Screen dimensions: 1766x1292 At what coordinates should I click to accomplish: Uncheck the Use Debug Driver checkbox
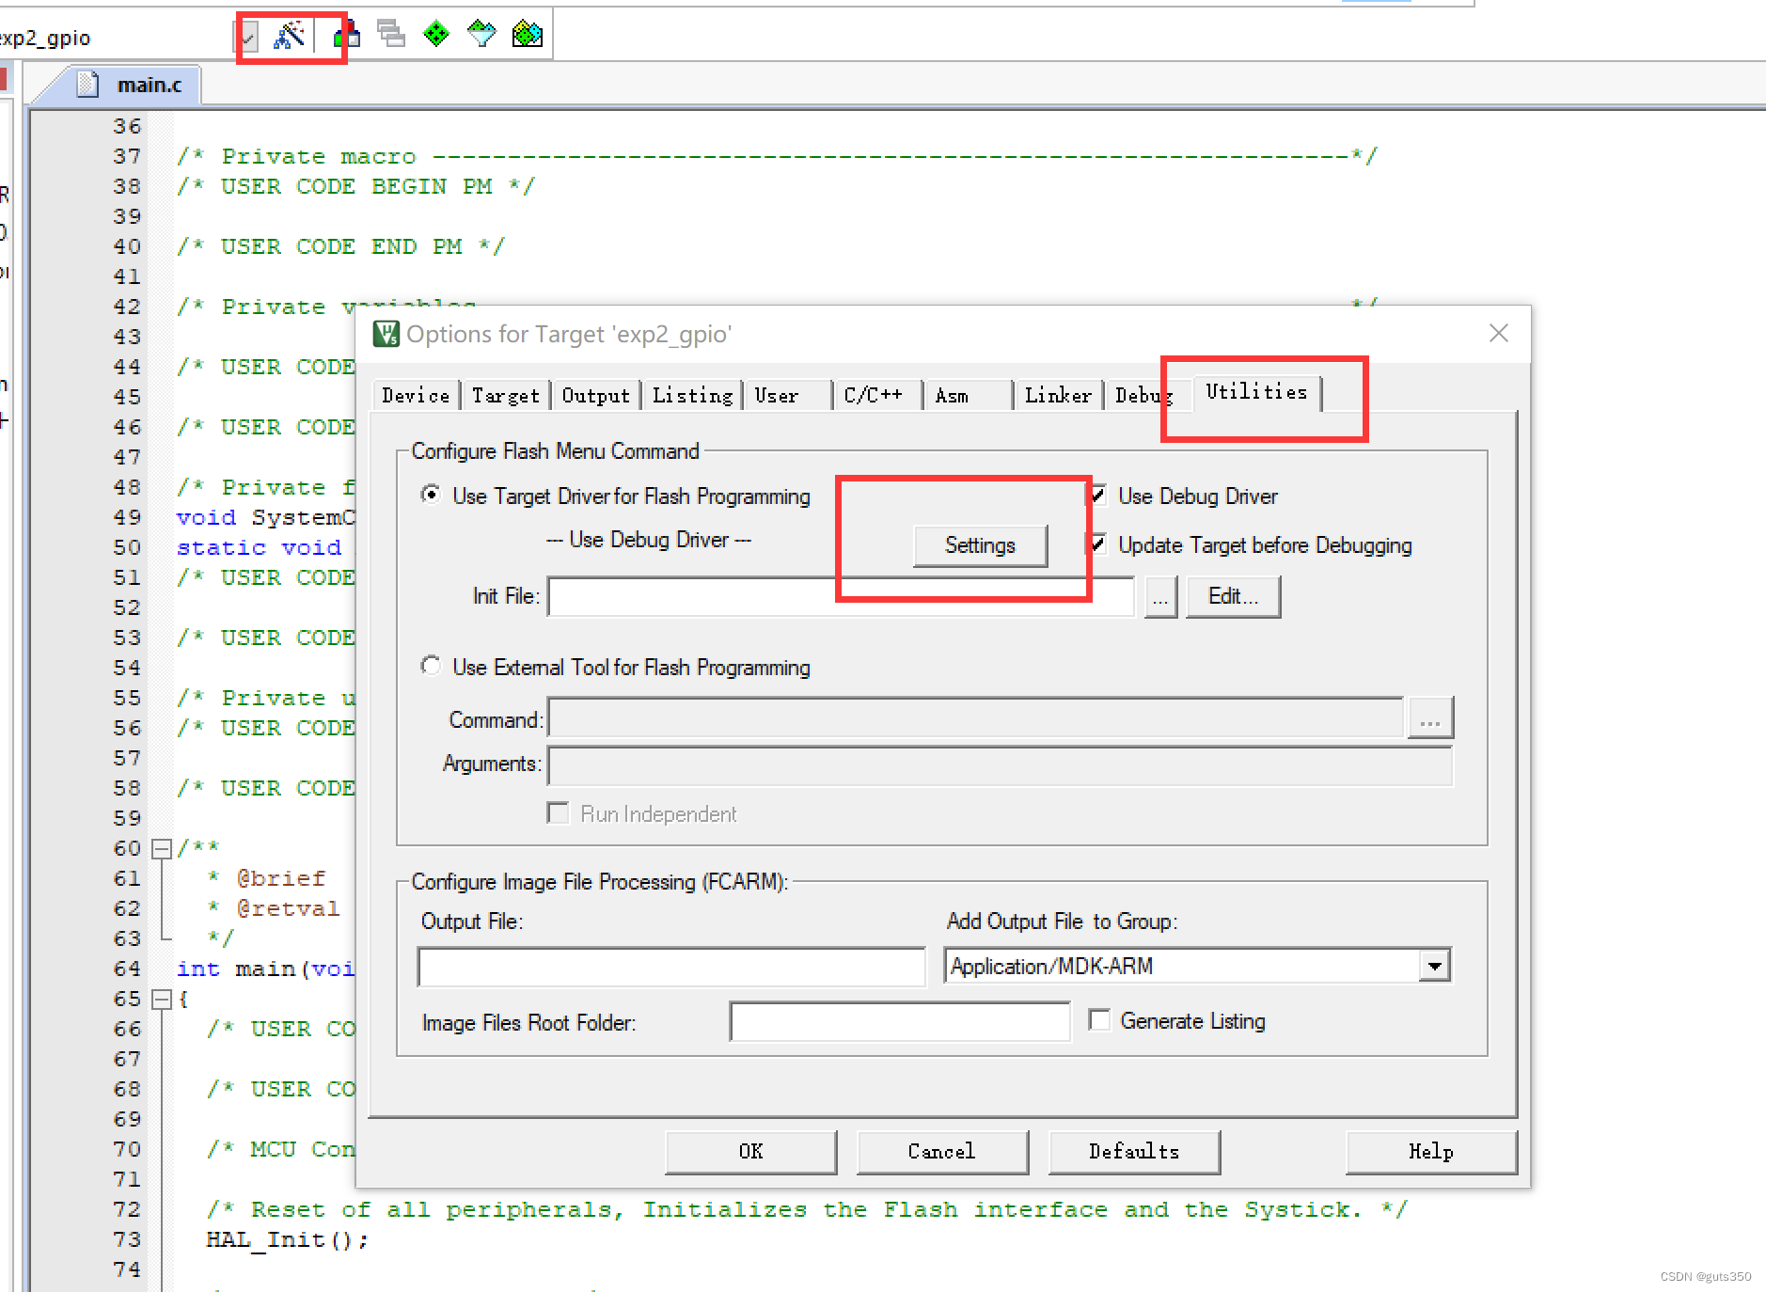tap(1098, 496)
